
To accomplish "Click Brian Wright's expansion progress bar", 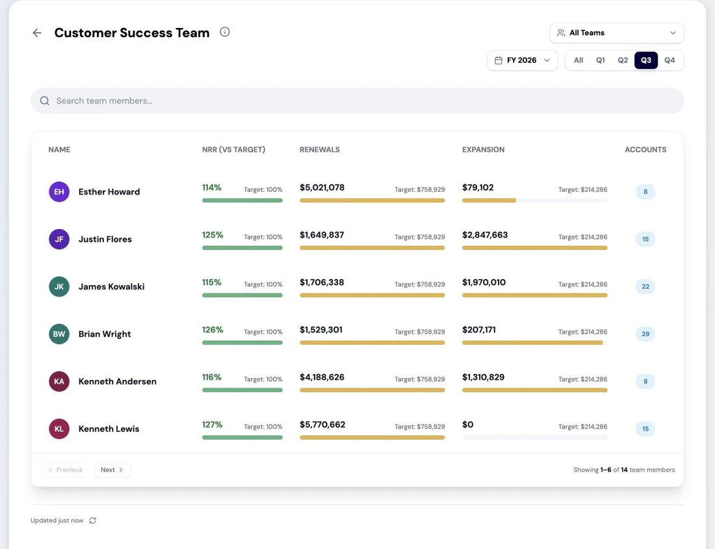I will coord(534,343).
